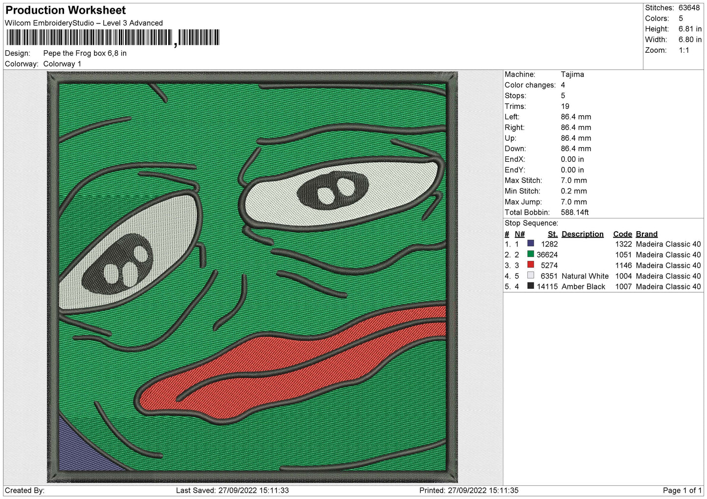The image size is (707, 499).
Task: Click the 'Created By:' footer label
Action: point(24,490)
